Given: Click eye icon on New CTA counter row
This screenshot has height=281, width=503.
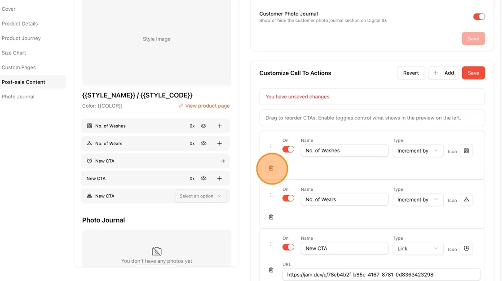Looking at the screenshot, I should click(x=203, y=178).
